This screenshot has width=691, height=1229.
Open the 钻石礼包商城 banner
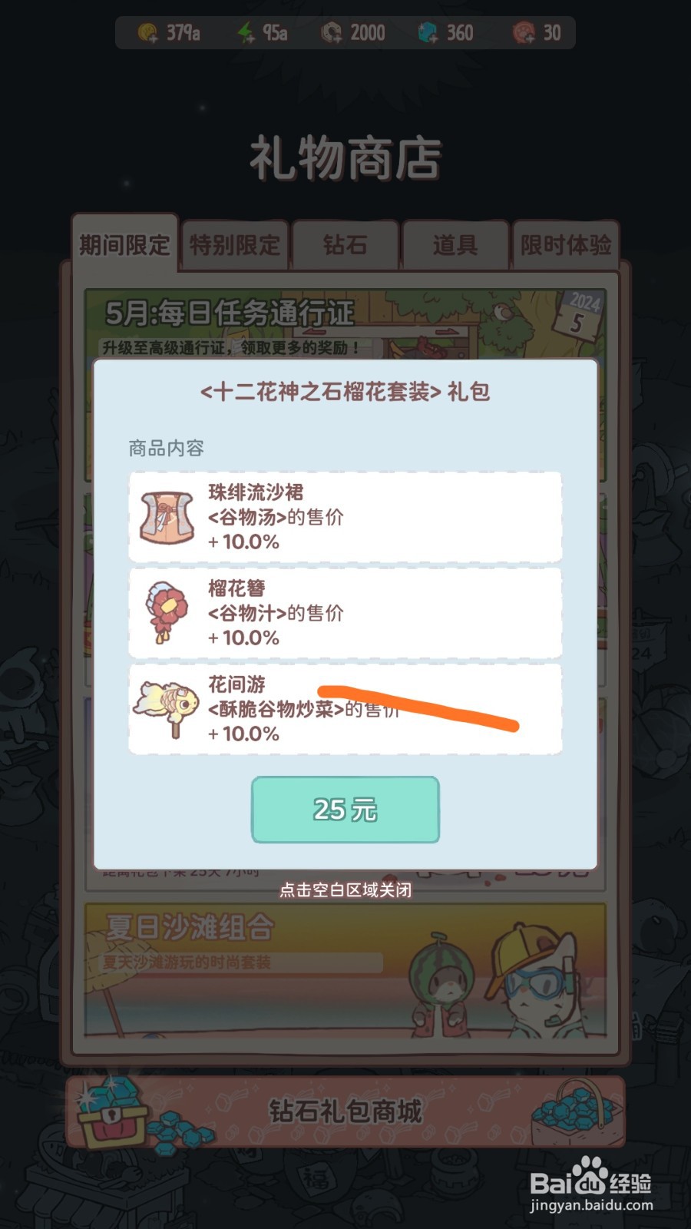pyautogui.click(x=345, y=1111)
